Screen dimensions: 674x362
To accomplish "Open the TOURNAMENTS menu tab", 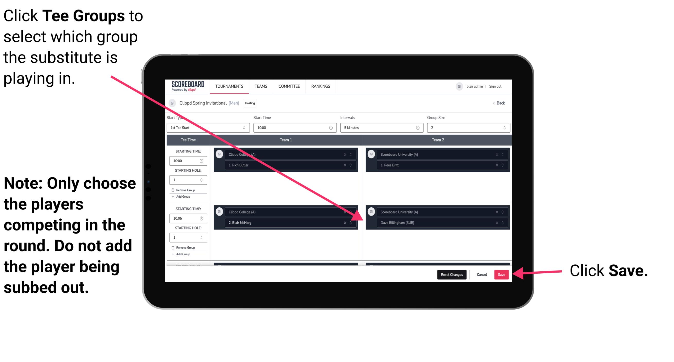I will coord(228,87).
